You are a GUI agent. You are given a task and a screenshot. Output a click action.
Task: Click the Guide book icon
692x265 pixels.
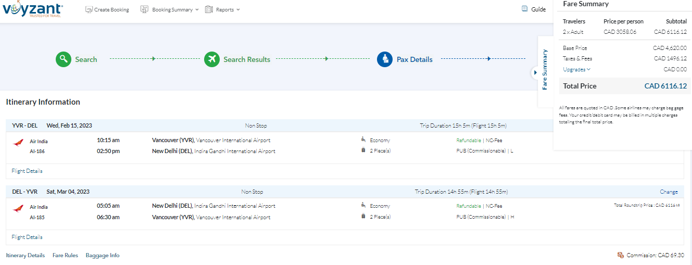click(525, 9)
